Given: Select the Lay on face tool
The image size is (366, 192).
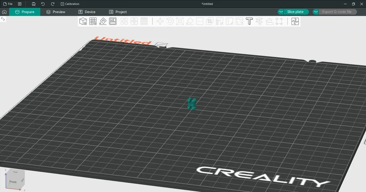Looking at the screenshot, I should click(190, 21).
